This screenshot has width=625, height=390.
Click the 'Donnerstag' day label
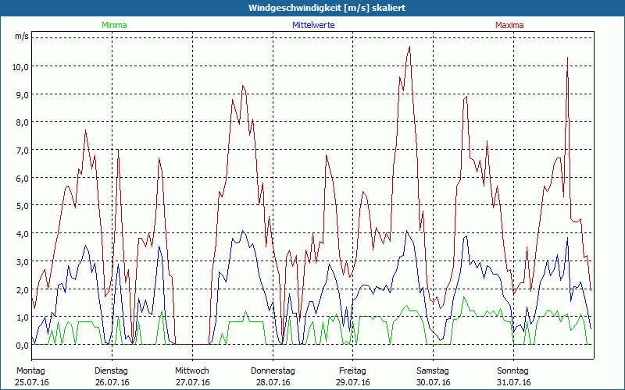(x=273, y=371)
